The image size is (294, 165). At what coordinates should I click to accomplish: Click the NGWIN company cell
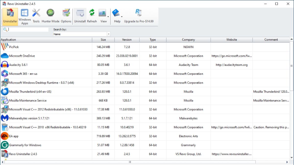[x=188, y=47]
